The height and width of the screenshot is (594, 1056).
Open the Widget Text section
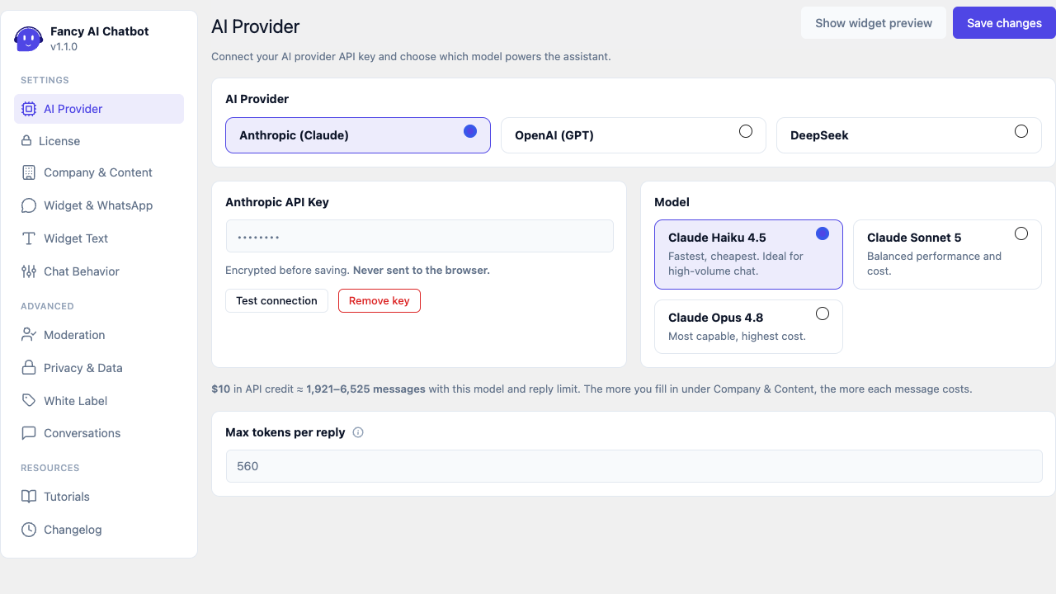click(99, 238)
